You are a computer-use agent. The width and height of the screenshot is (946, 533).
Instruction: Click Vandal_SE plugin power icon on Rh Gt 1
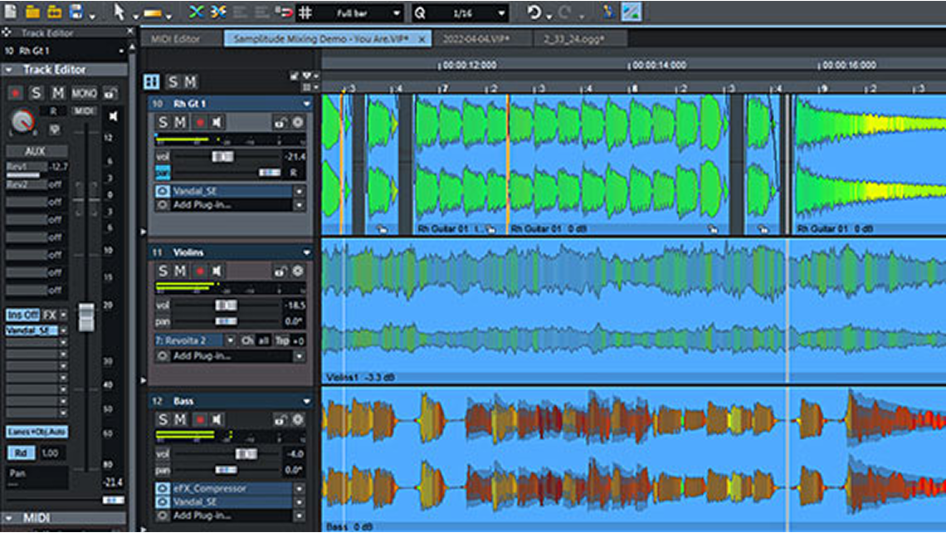pos(163,191)
